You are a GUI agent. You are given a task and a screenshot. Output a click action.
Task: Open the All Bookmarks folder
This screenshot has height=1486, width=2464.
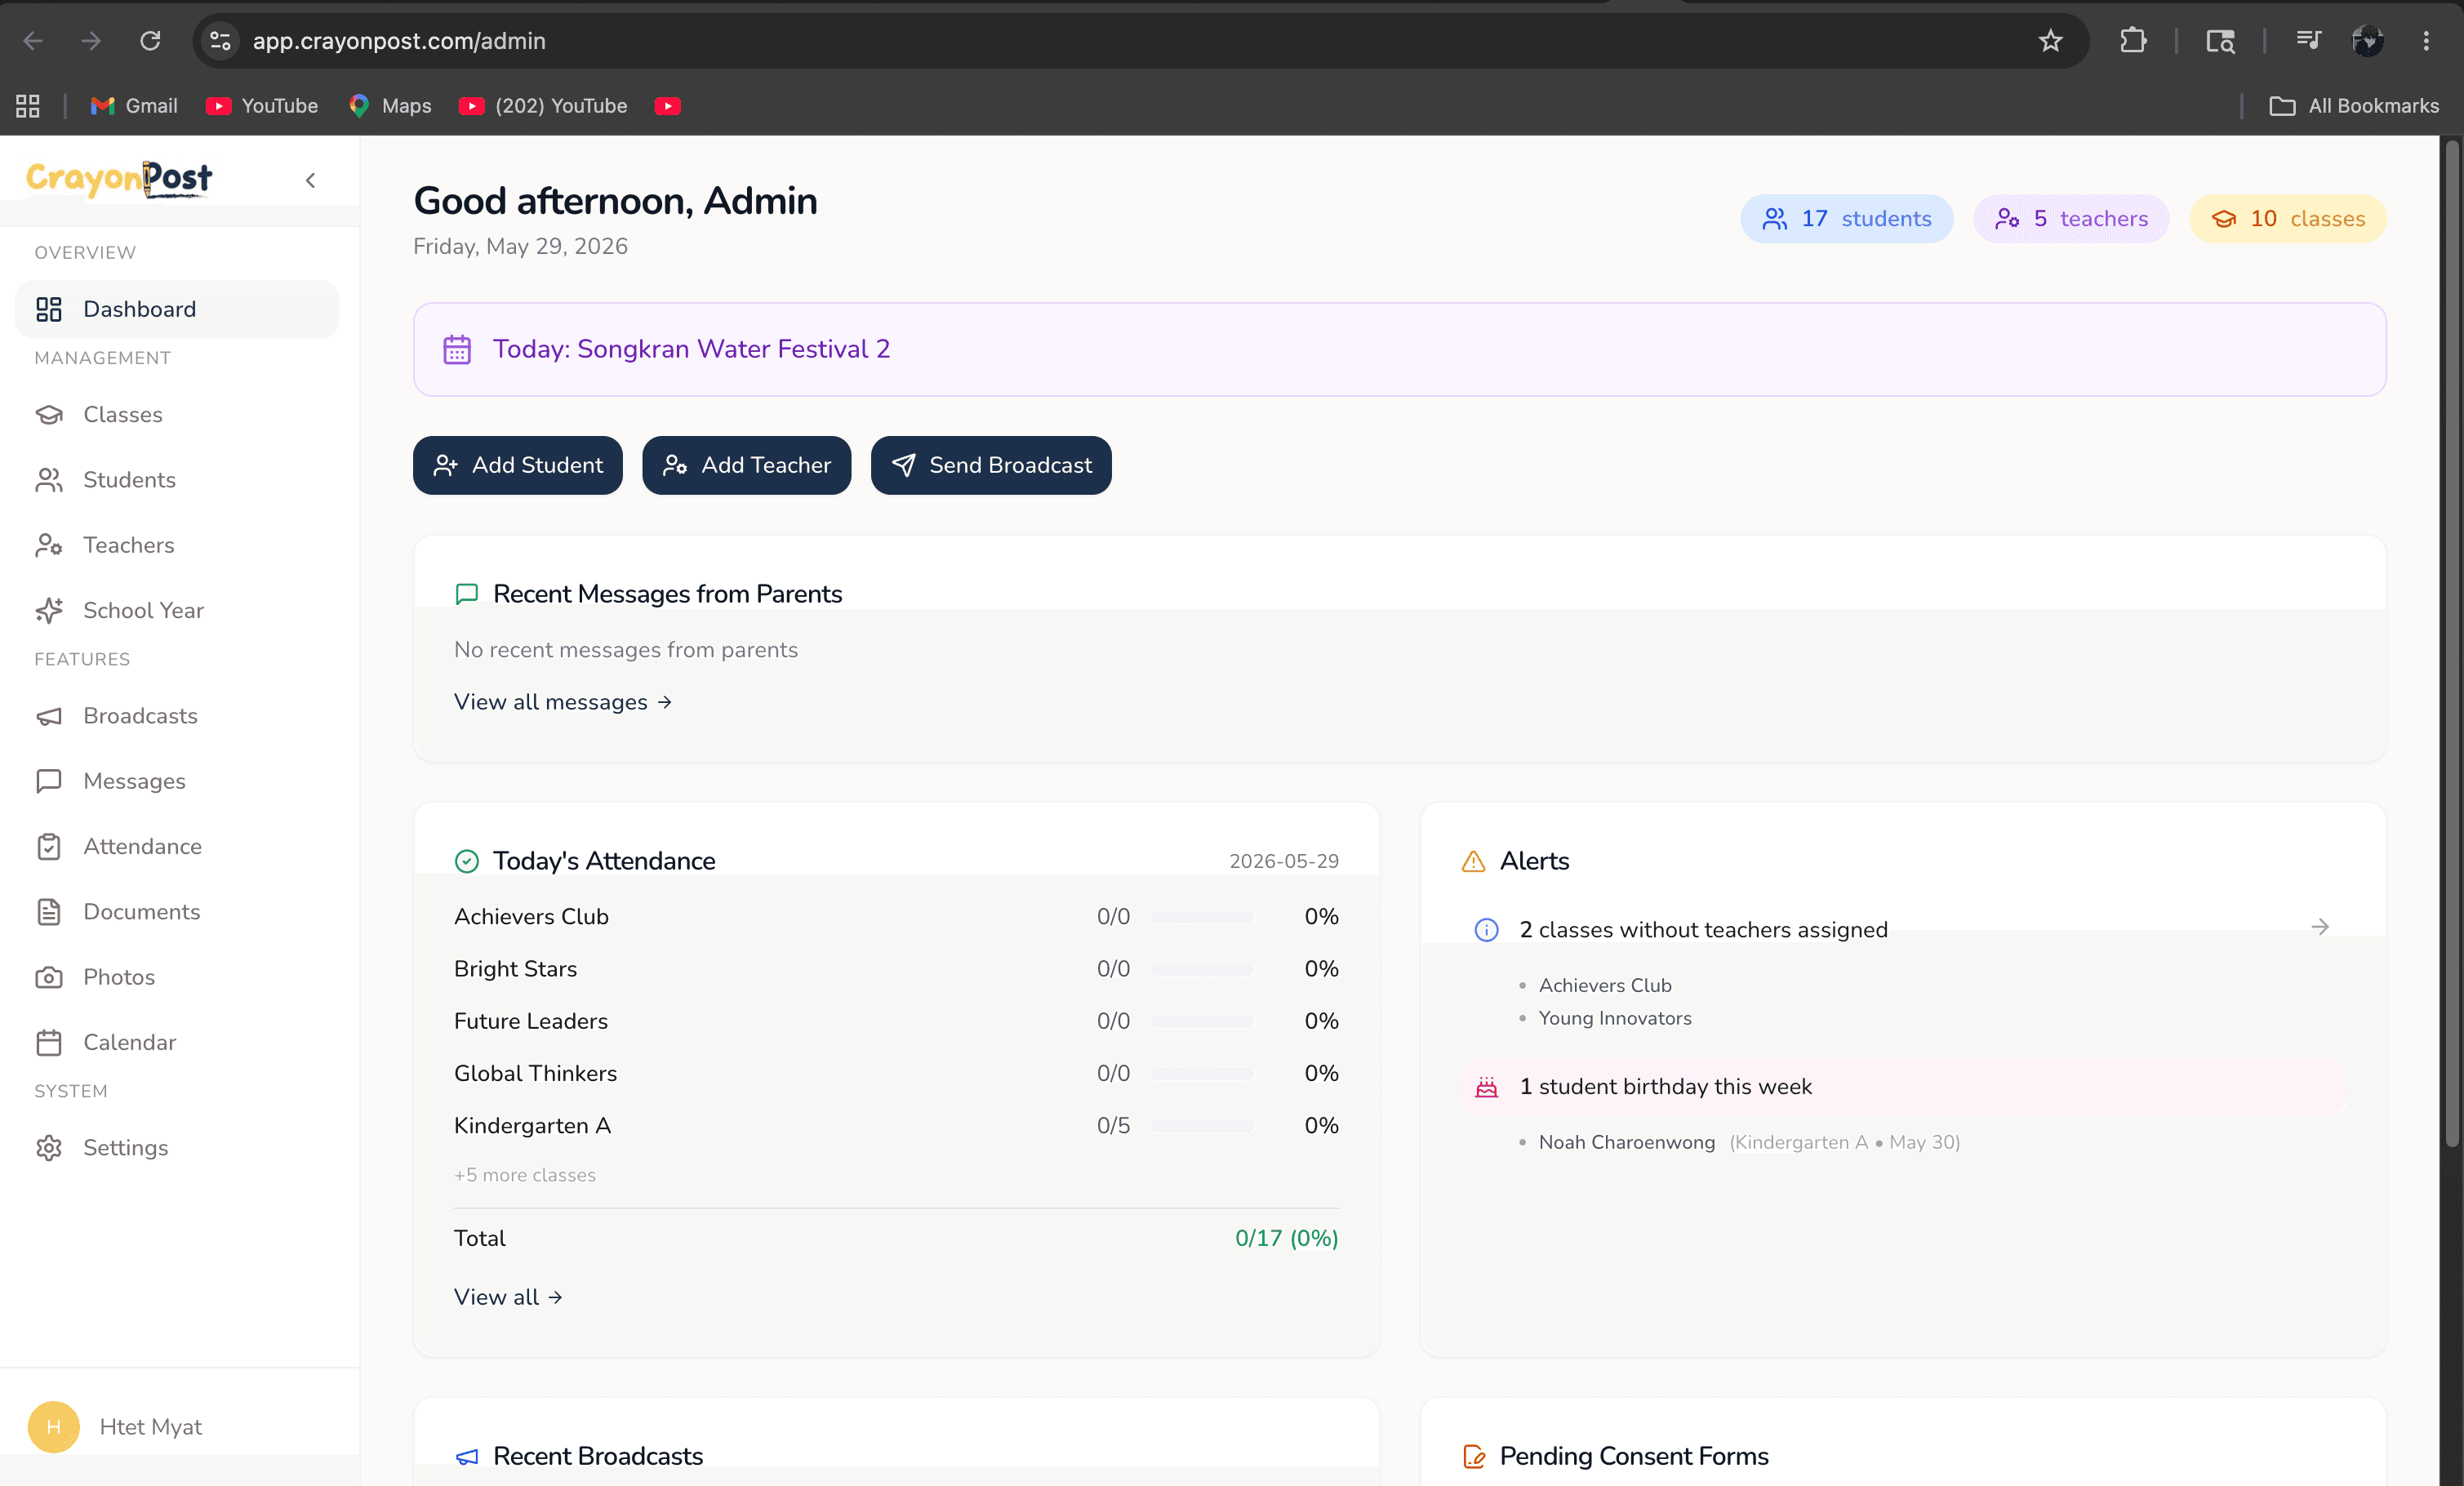coord(2354,106)
